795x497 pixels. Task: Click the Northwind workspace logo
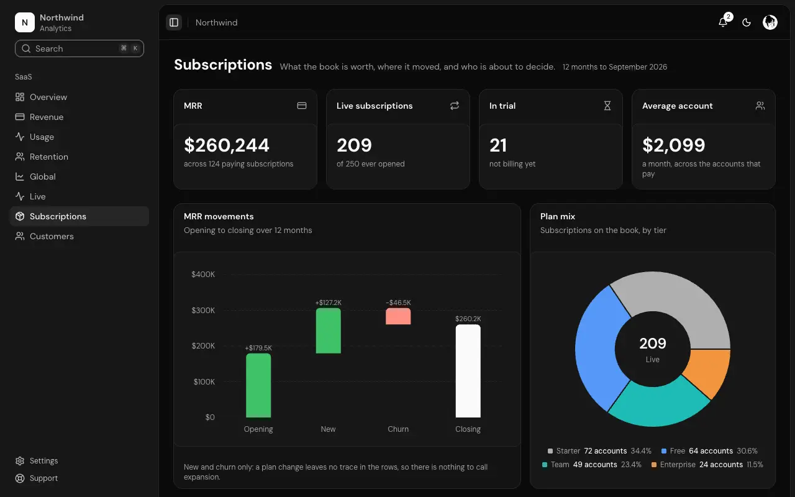(x=25, y=22)
